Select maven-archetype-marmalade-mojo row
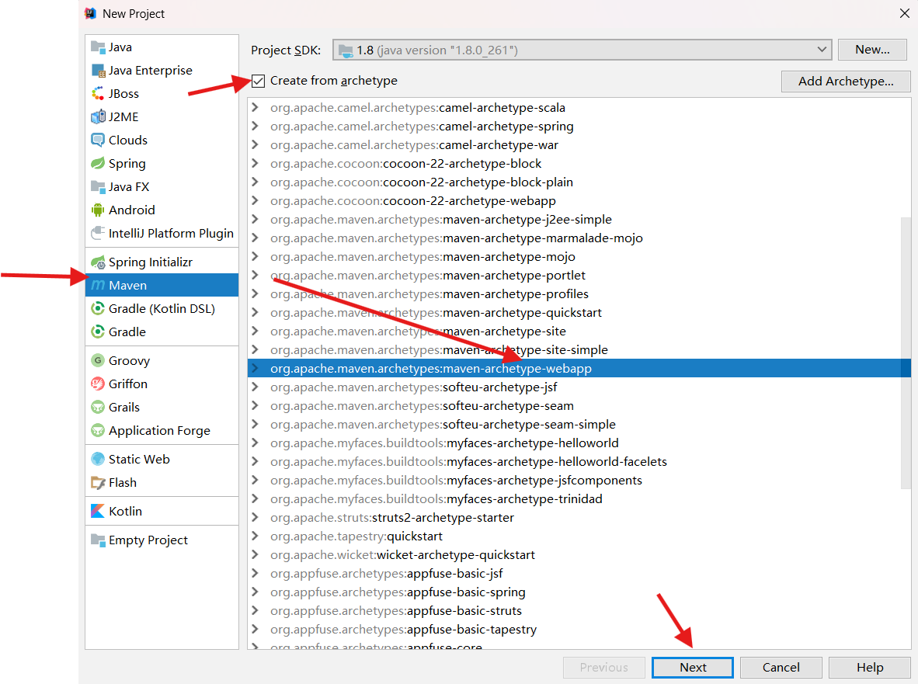The height and width of the screenshot is (684, 918). pyautogui.click(x=579, y=238)
